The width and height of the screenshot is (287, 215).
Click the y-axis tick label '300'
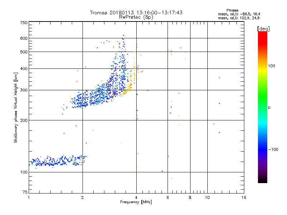pyautogui.click(x=24, y=90)
